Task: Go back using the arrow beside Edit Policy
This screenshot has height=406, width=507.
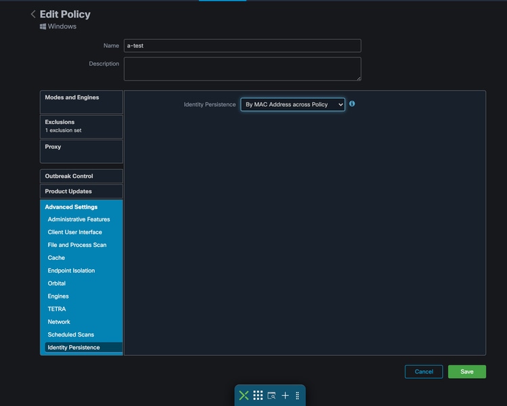Action: point(33,14)
